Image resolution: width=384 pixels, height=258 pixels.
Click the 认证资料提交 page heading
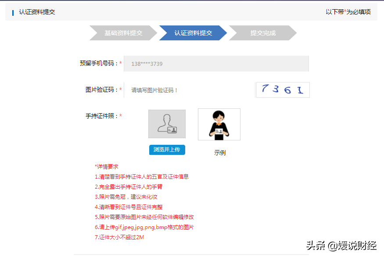point(37,12)
